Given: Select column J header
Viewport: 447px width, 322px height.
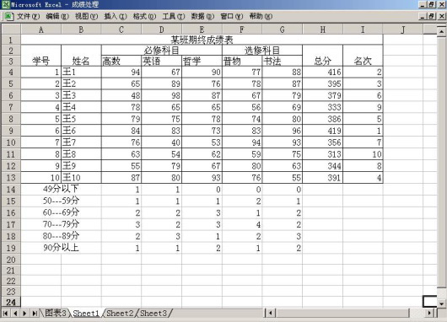Looking at the screenshot, I should coord(403,30).
